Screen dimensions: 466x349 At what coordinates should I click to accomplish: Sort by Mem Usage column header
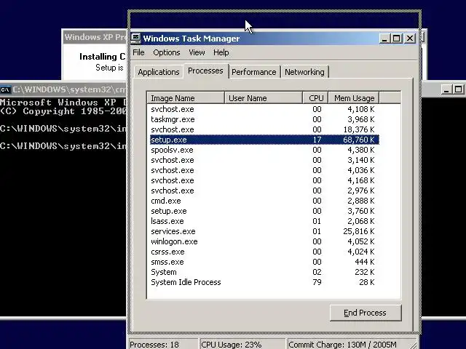[x=354, y=98]
